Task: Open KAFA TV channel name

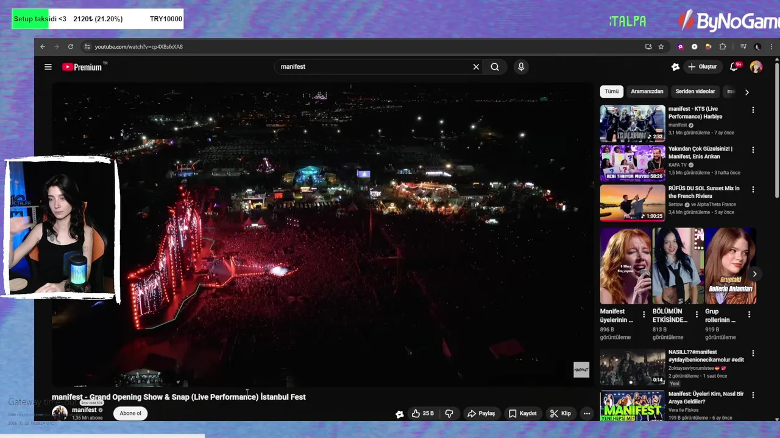Action: pyautogui.click(x=678, y=165)
